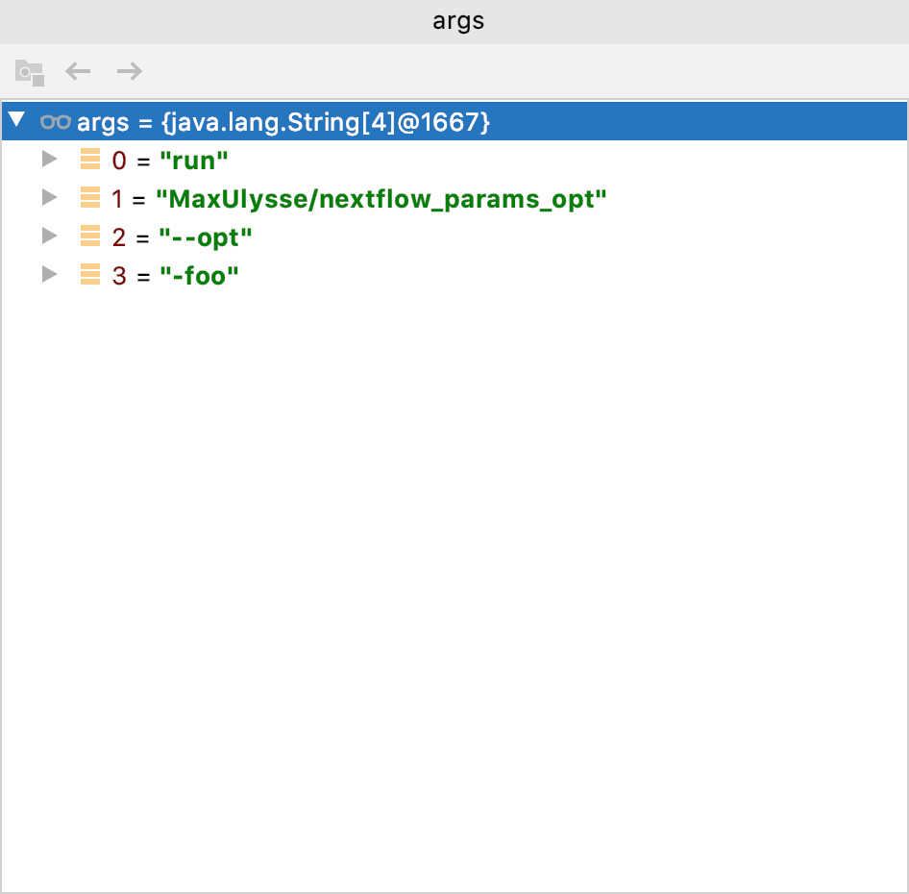
Task: Expand element 3 "-foo" node arrow
Action: point(50,274)
